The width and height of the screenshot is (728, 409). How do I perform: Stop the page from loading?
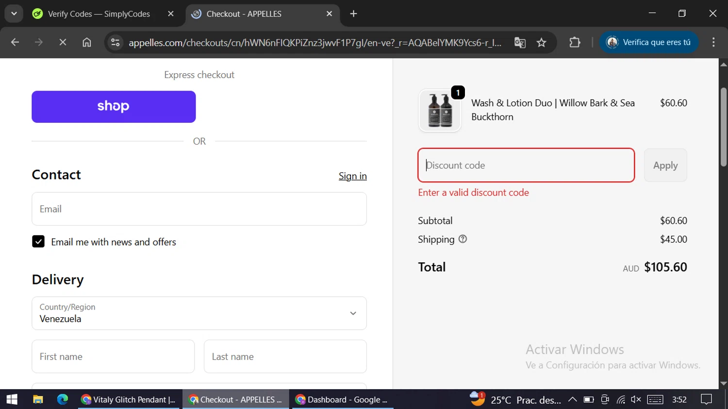pyautogui.click(x=63, y=43)
